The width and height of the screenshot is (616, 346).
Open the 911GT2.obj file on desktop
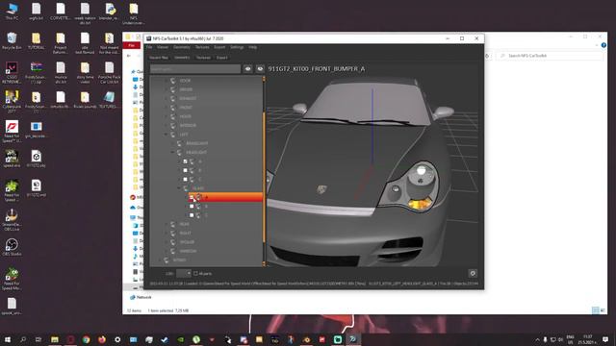(x=37, y=159)
